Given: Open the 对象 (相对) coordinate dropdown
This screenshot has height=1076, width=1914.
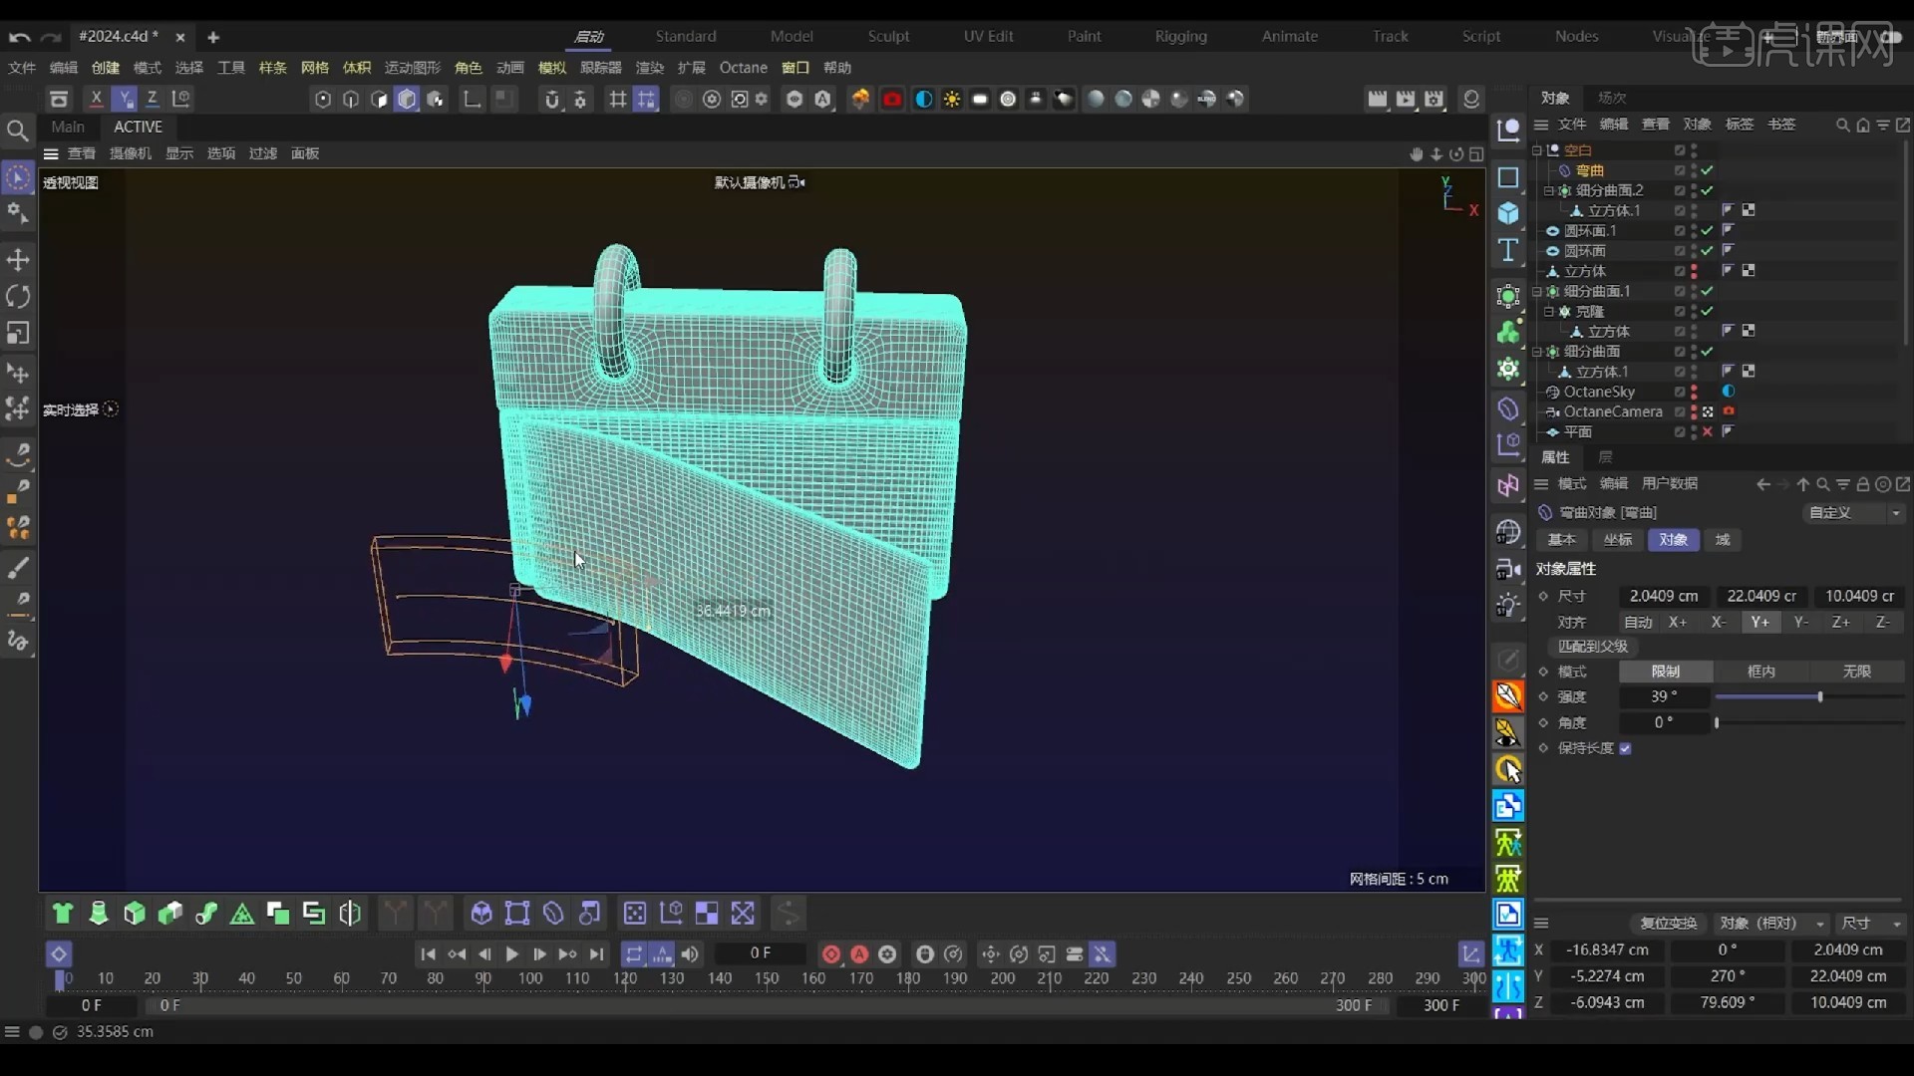Looking at the screenshot, I should [1772, 924].
